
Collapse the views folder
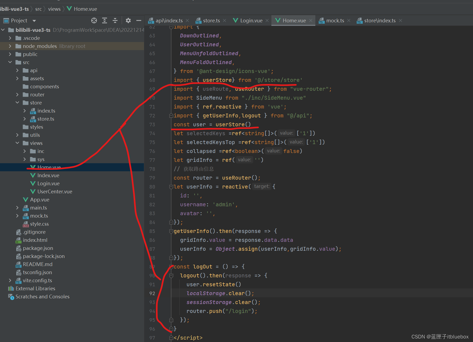coord(18,143)
